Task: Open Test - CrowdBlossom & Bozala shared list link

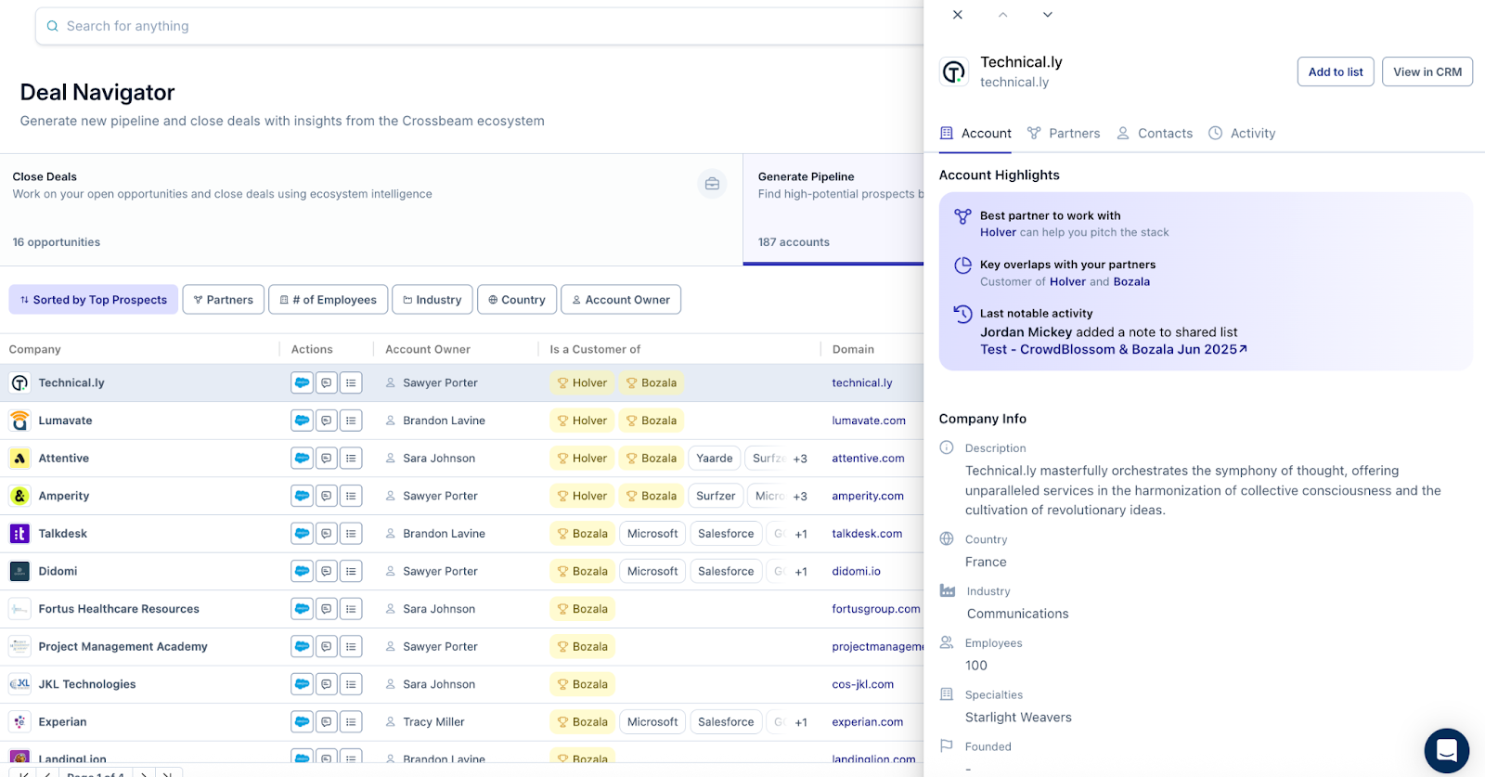Action: tap(1114, 349)
